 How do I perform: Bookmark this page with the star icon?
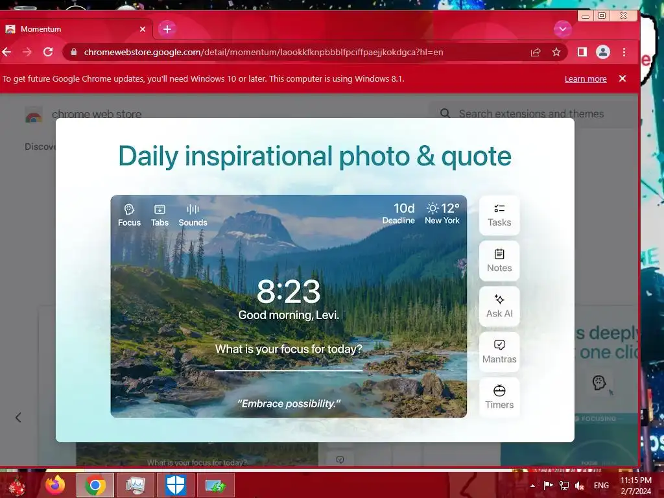[556, 52]
